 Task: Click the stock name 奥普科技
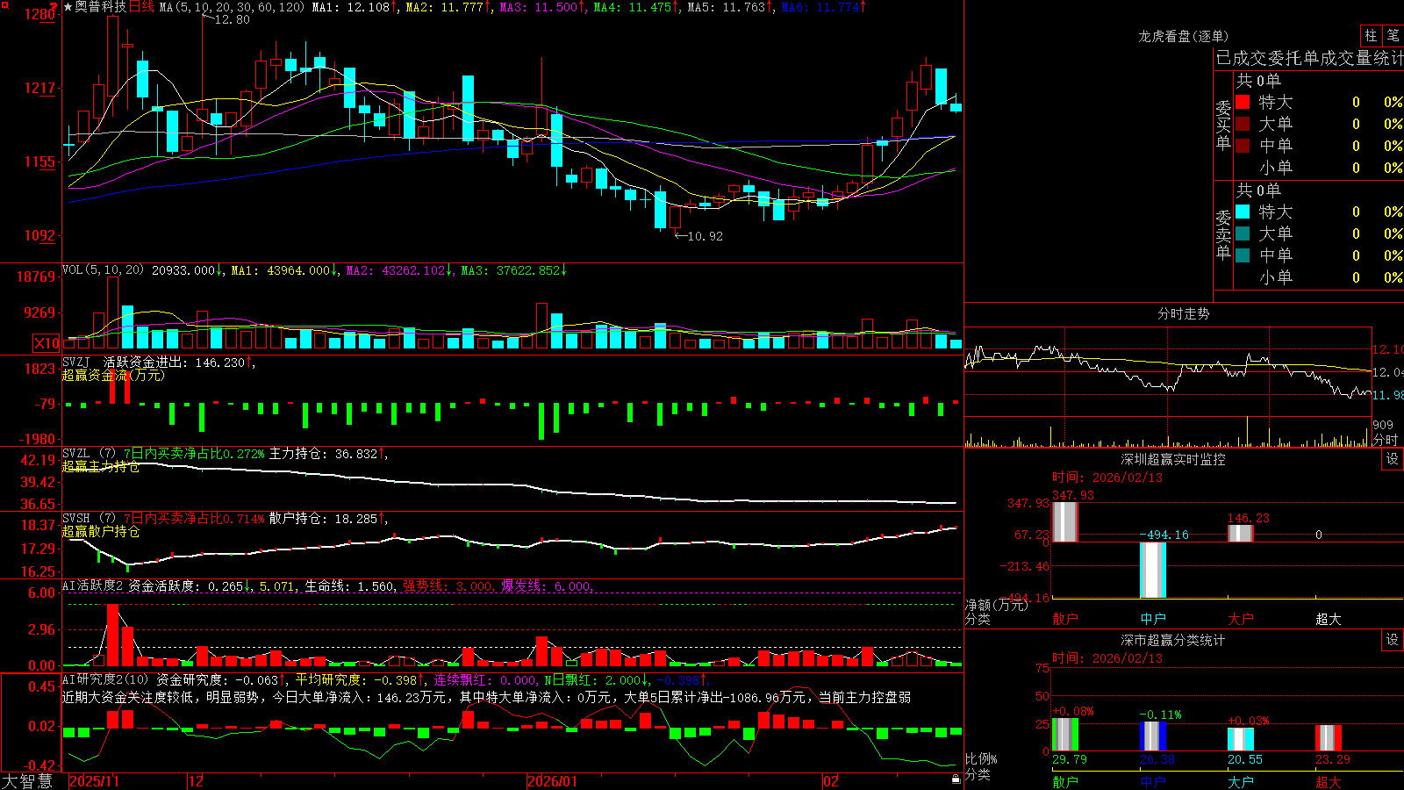101,7
